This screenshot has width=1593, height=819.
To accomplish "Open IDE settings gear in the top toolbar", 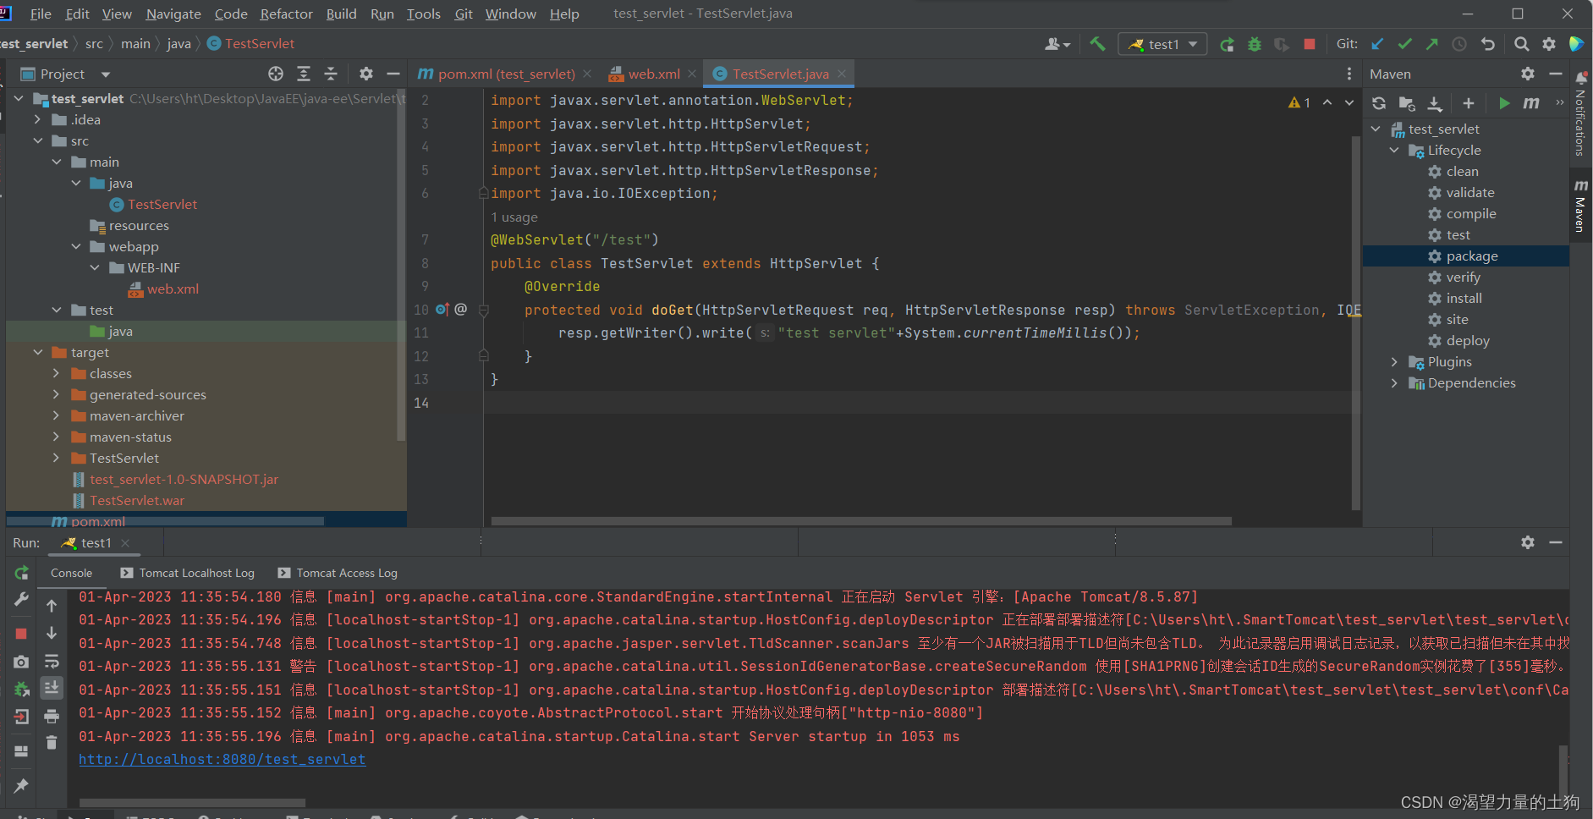I will point(1549,44).
